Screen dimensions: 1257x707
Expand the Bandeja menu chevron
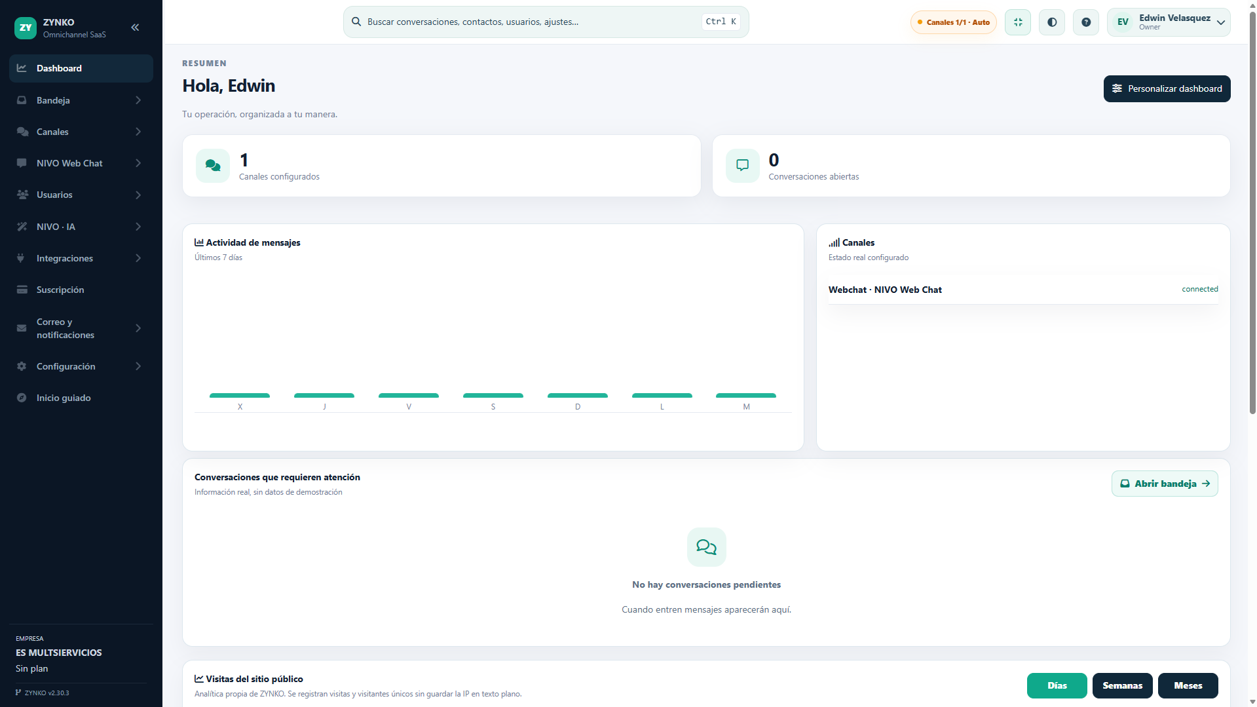[138, 100]
